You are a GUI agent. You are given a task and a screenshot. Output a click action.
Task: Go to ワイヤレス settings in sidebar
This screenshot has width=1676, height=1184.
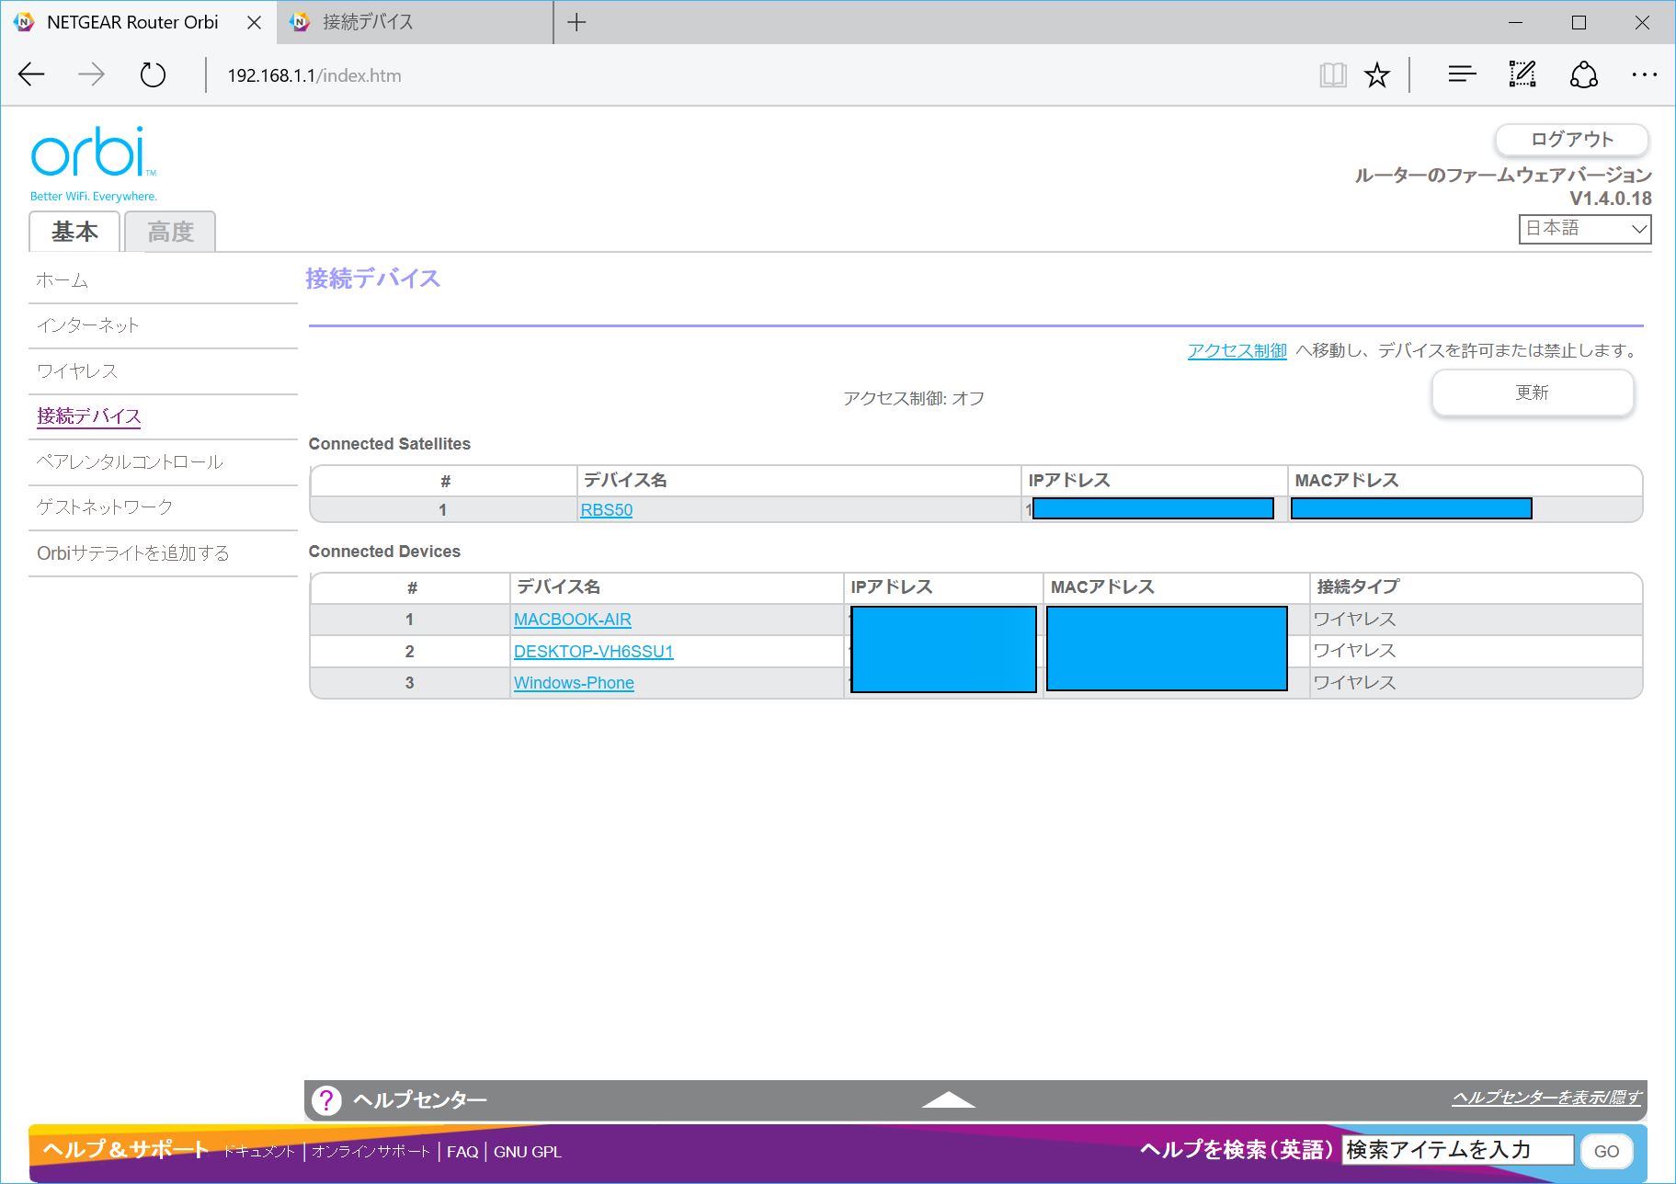pos(77,371)
